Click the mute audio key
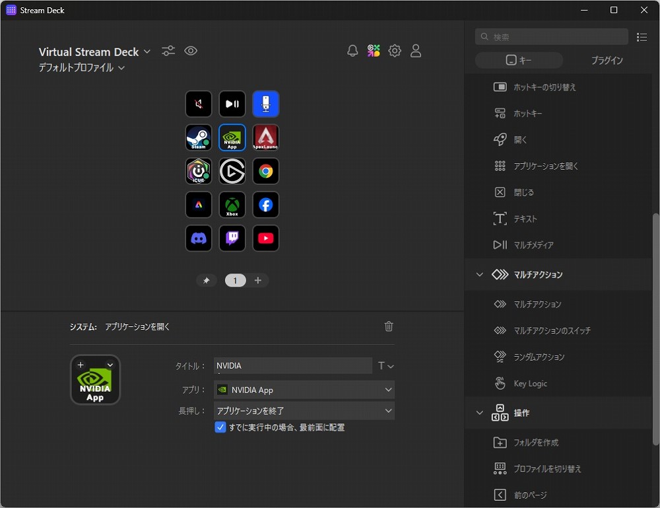Viewport: 660px width, 508px height. (x=199, y=104)
